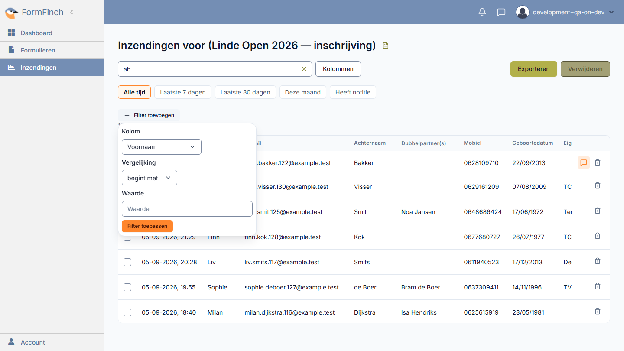Open Formulieren in sidebar
The width and height of the screenshot is (624, 351).
coord(52,50)
